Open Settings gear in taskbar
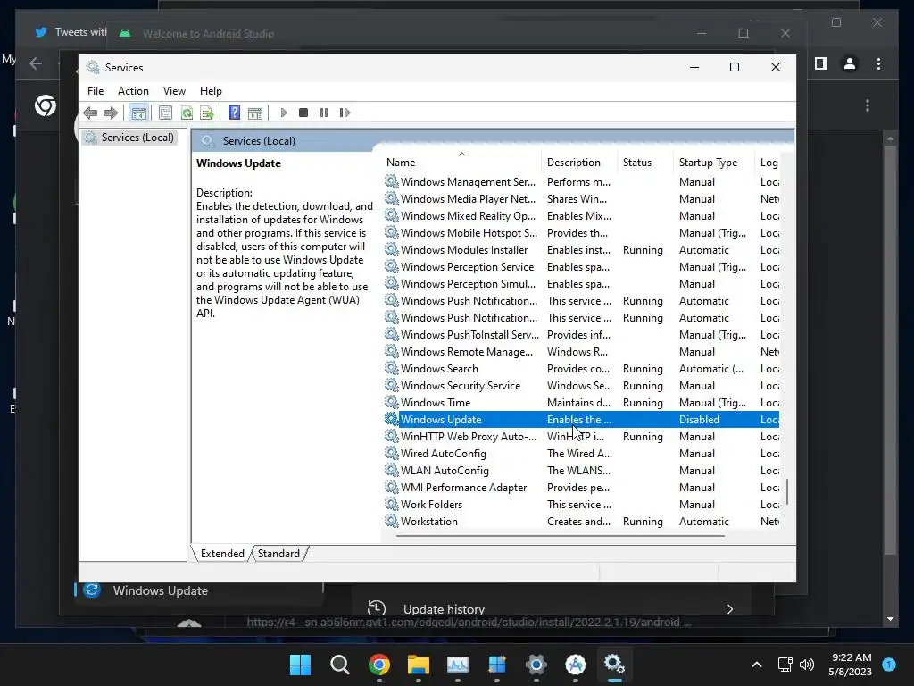The image size is (914, 686). 536,665
